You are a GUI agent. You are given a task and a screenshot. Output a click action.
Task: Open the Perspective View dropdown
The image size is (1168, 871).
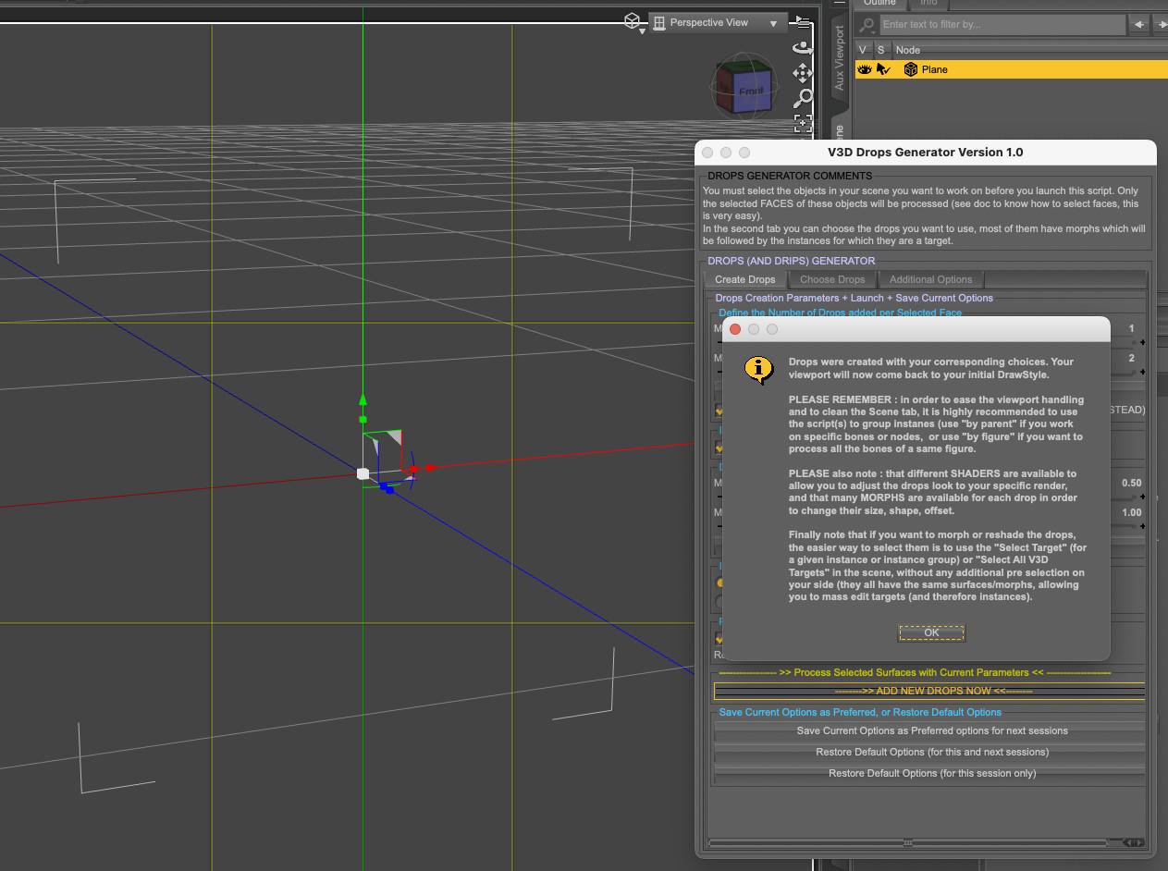pos(717,23)
